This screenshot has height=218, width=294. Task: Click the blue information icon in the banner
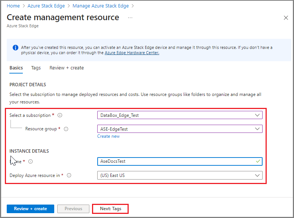[x=15, y=48]
